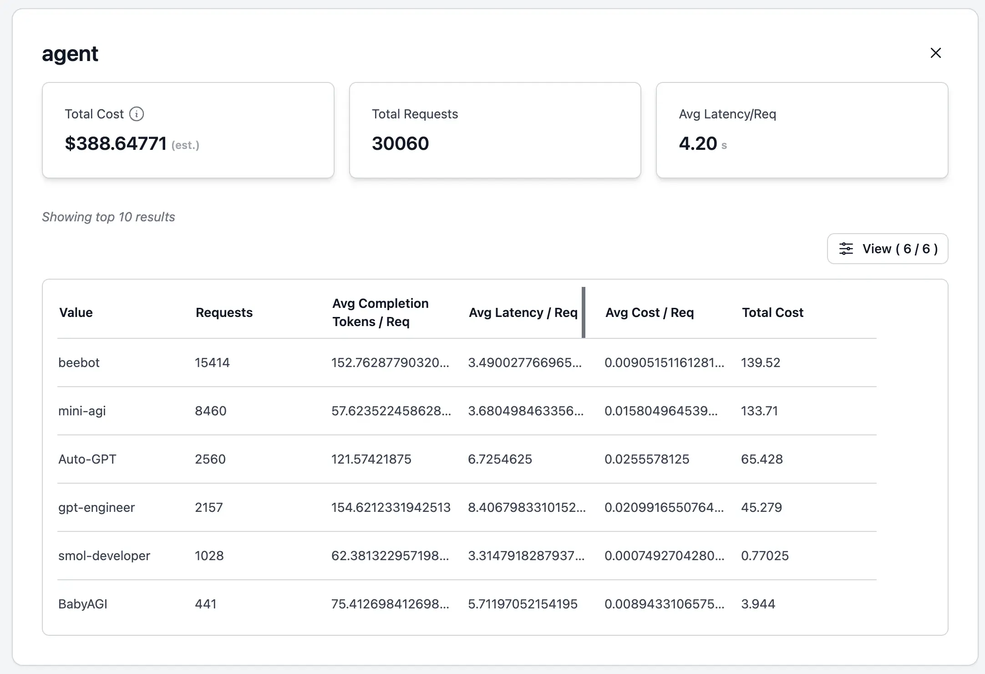This screenshot has width=985, height=674.
Task: Click gpt-engineer's request count 2157
Action: 209,507
